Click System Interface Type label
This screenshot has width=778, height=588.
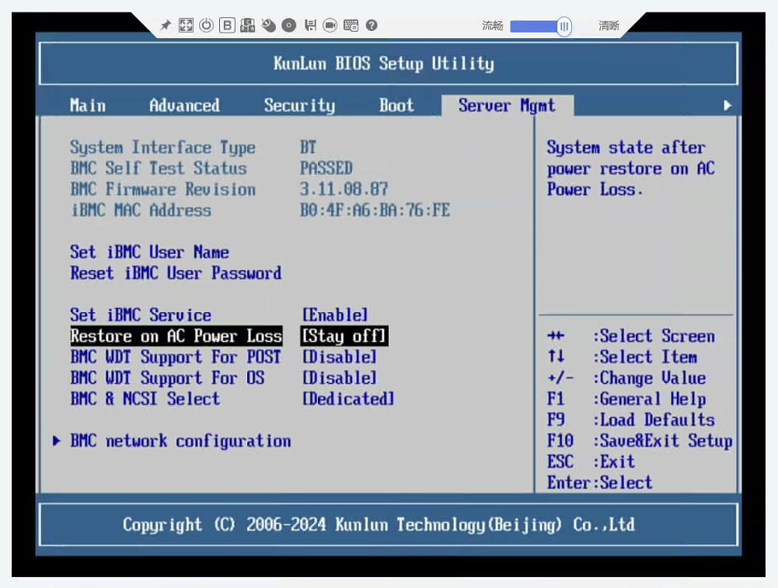pos(162,148)
